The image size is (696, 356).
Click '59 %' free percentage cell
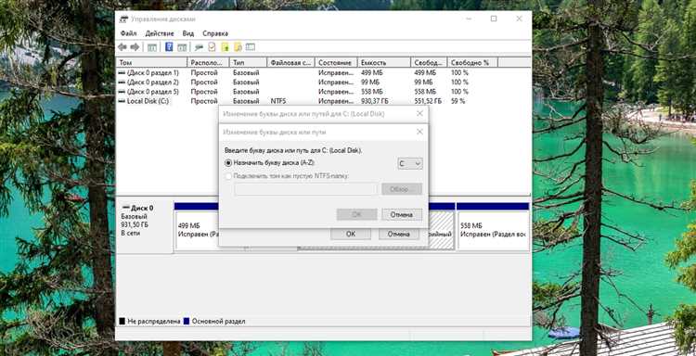pos(458,101)
